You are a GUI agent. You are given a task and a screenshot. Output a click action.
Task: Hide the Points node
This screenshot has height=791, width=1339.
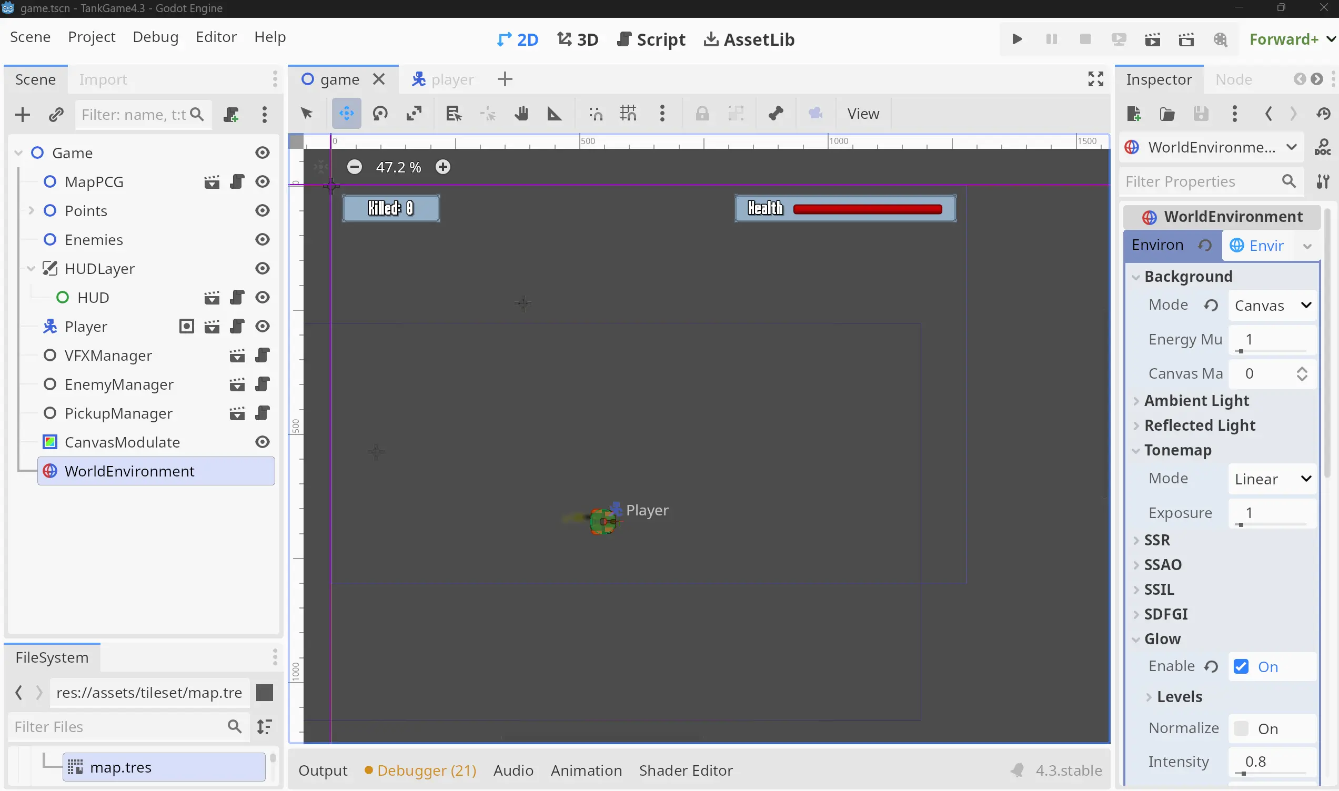point(262,210)
